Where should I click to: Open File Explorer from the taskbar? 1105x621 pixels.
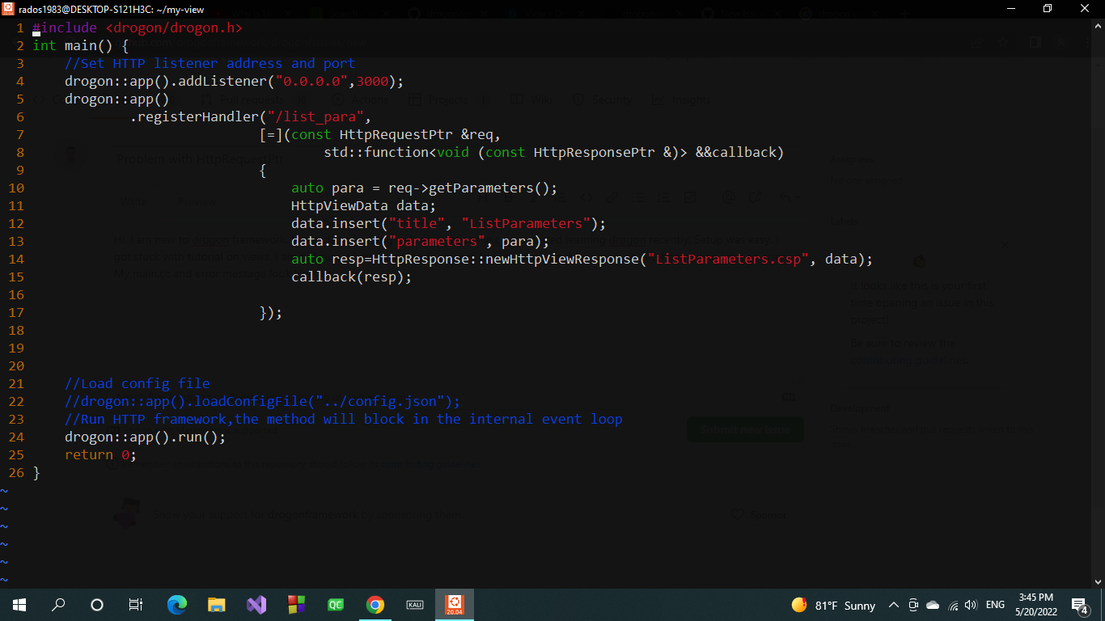[x=216, y=605]
